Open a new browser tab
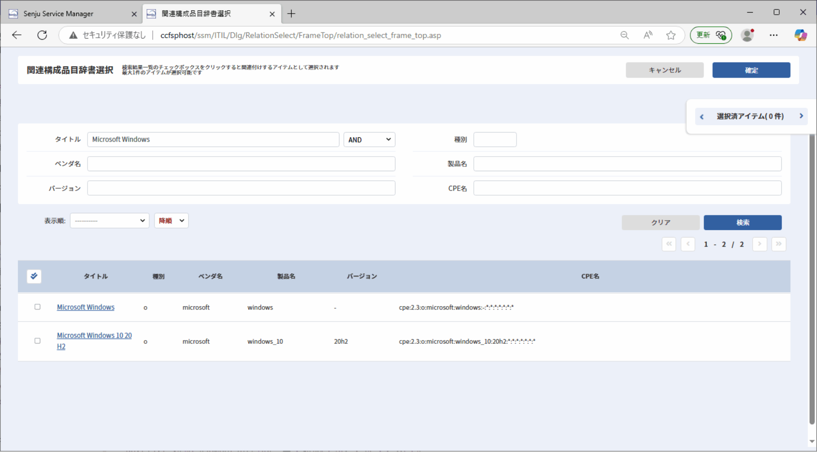This screenshot has height=452, width=817. [291, 14]
